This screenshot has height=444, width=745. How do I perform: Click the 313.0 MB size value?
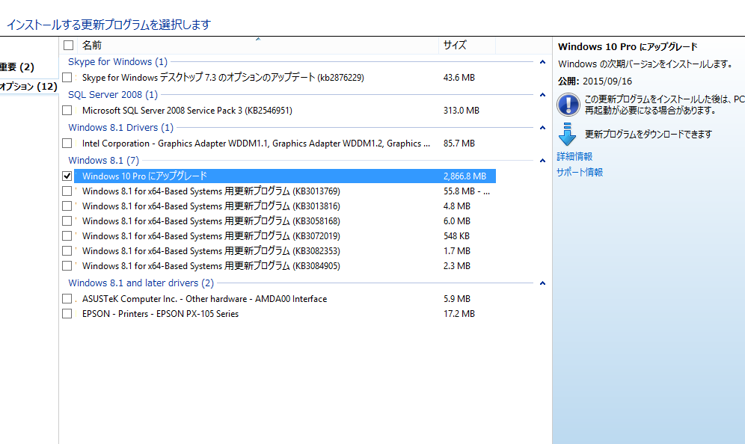462,110
